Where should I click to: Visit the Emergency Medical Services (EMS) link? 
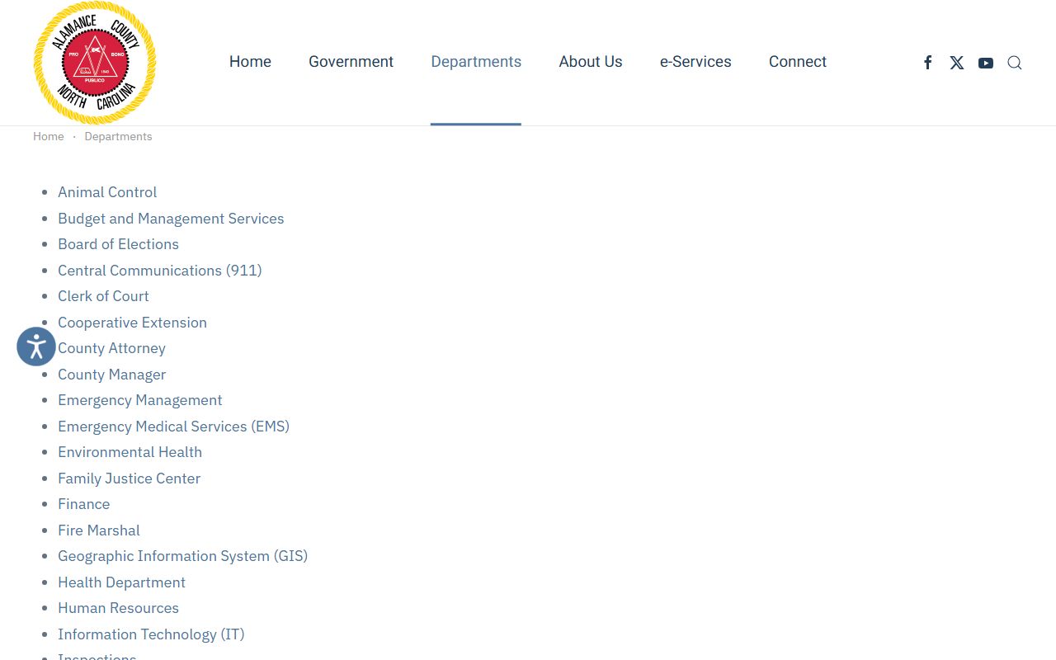(x=173, y=427)
